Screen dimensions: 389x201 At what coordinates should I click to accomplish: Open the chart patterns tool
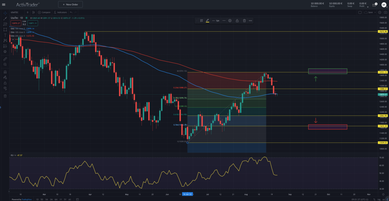pyautogui.click(x=5, y=41)
